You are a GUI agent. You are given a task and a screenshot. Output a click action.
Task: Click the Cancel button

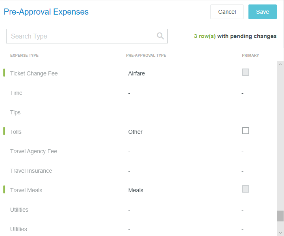point(227,12)
